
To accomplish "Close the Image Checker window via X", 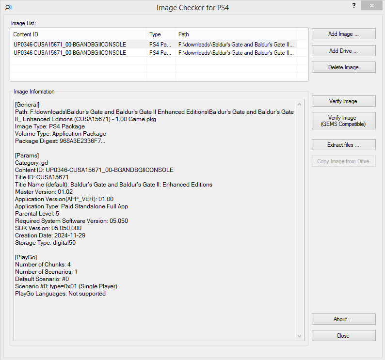I will point(371,5).
